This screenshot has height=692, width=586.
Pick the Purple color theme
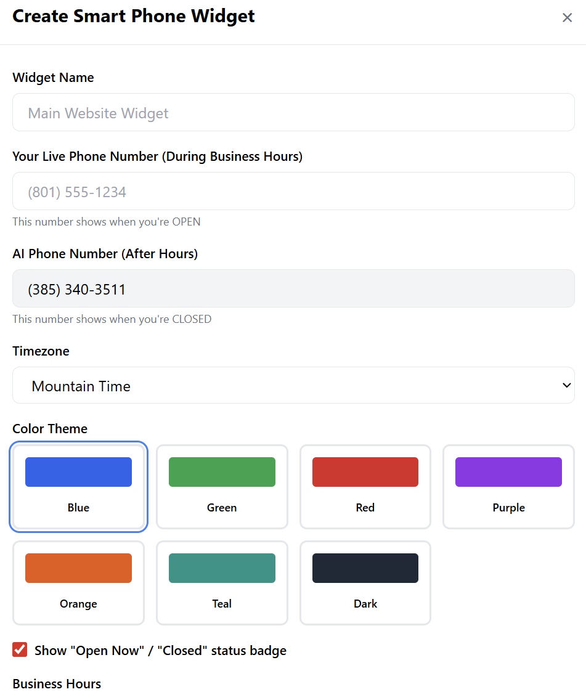coord(508,487)
